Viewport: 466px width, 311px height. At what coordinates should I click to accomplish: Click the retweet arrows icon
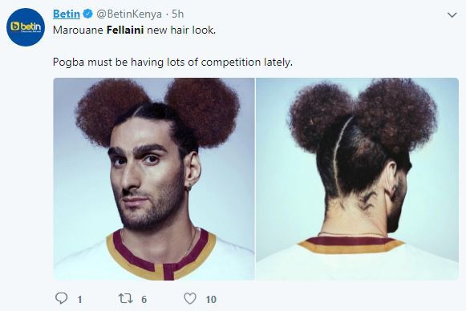pos(126,298)
